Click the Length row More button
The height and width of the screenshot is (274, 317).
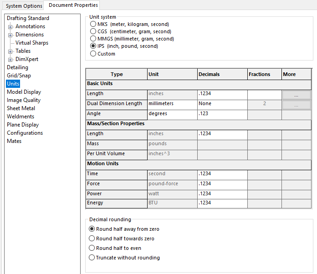pyautogui.click(x=296, y=95)
